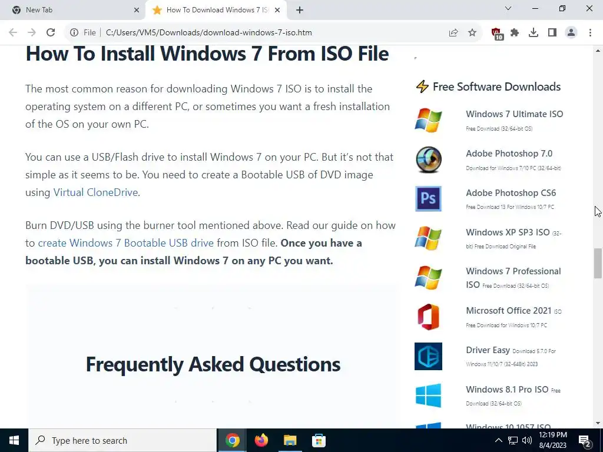Open the volume speaker tray icon
Viewport: 603px width, 452px height.
[527, 440]
